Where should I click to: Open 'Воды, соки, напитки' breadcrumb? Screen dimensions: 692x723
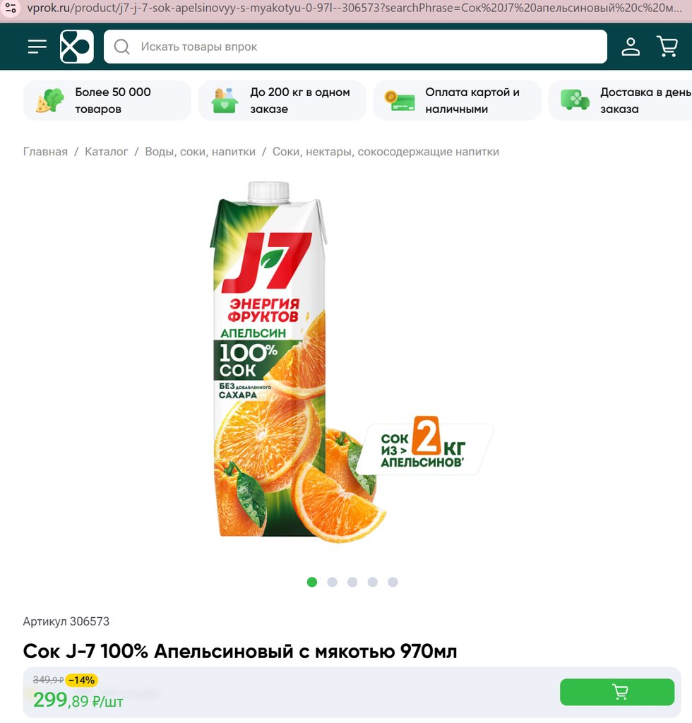point(200,152)
